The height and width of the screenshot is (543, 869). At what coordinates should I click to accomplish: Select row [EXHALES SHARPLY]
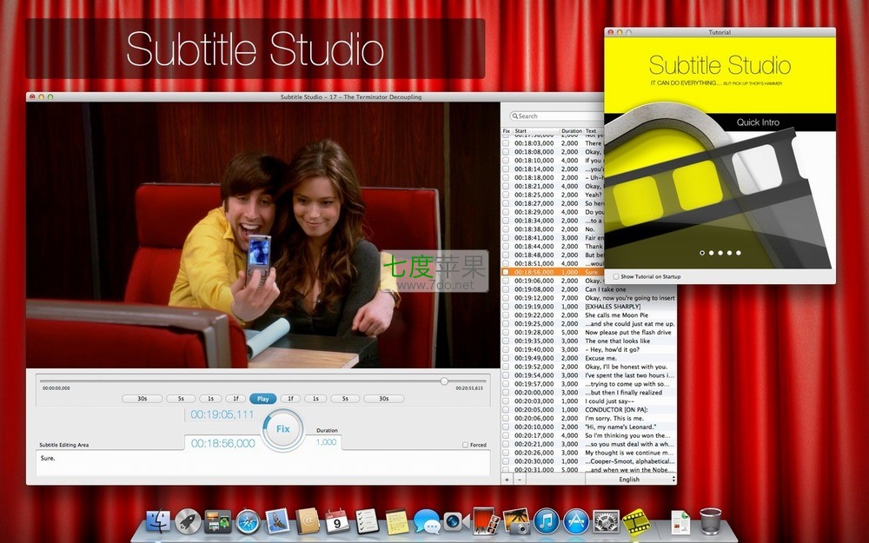(x=588, y=307)
